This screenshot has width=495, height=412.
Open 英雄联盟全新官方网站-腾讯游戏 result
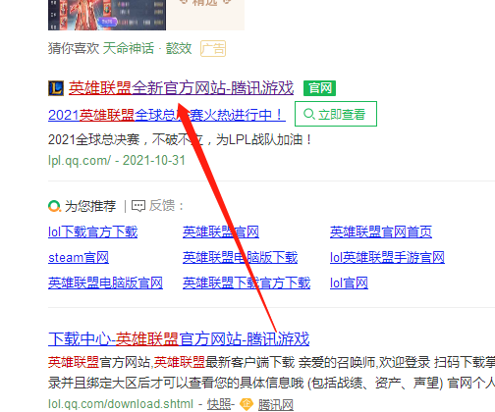coord(181,88)
